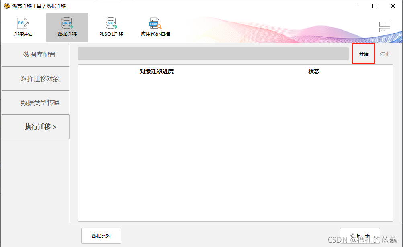Viewport: 403px width, 247px height.
Task: Go to the 选择迁移对象 step
Action: pos(35,78)
